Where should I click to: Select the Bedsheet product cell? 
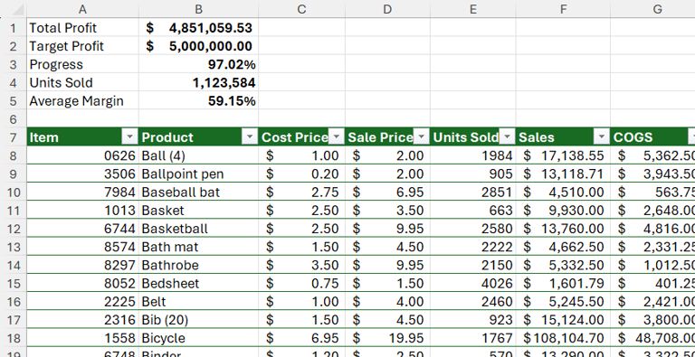198,284
